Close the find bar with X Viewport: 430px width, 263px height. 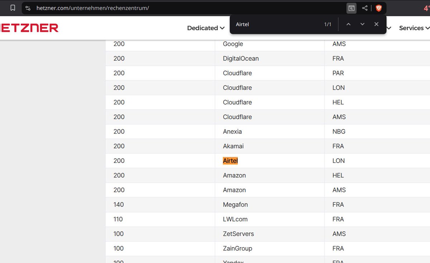[376, 24]
